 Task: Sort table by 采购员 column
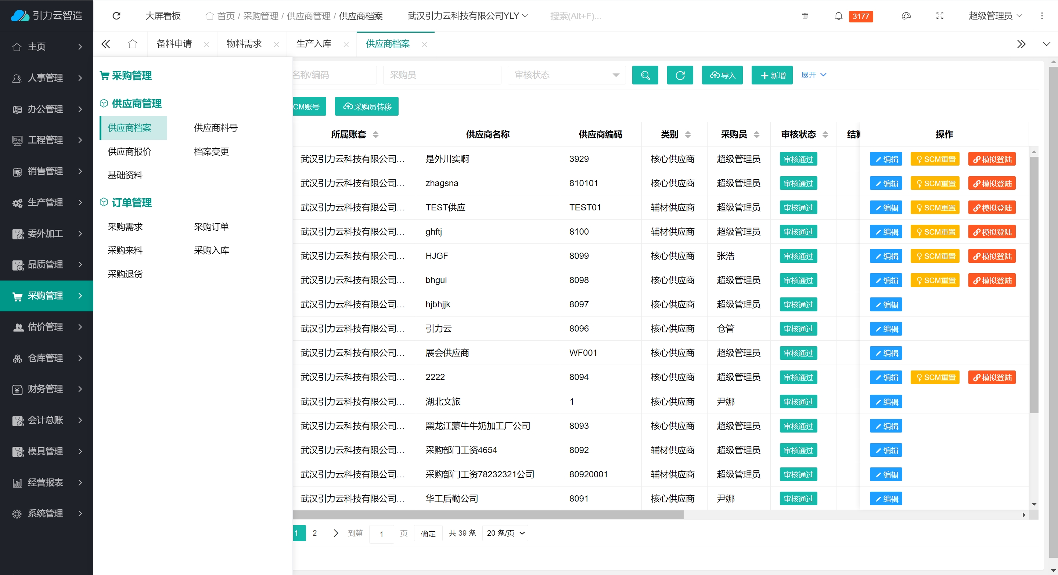click(x=756, y=134)
